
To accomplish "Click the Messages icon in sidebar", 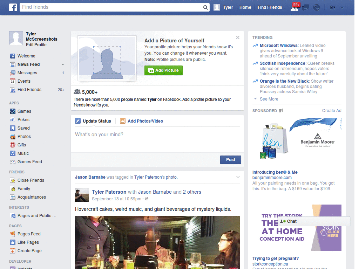I will [13, 73].
